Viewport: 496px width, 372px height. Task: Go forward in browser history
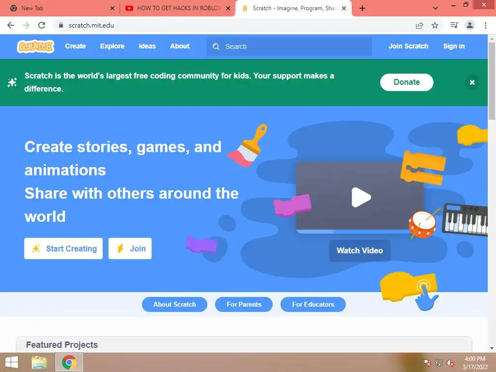26,25
